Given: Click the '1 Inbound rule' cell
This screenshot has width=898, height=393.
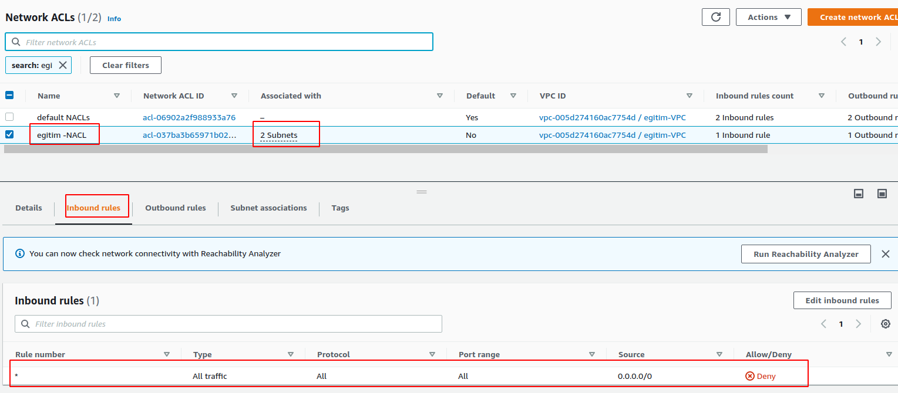Looking at the screenshot, I should coord(742,135).
